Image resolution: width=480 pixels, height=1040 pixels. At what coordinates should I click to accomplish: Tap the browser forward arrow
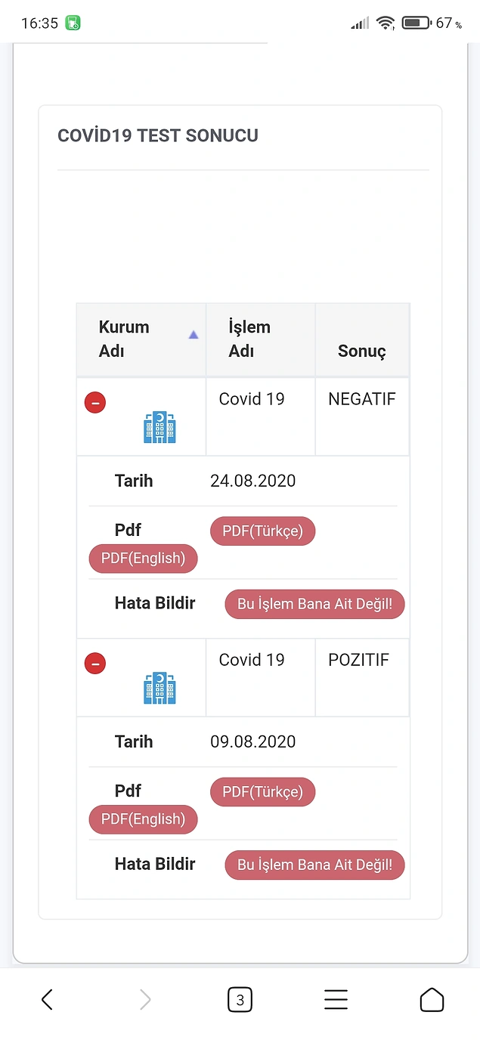point(144,1000)
